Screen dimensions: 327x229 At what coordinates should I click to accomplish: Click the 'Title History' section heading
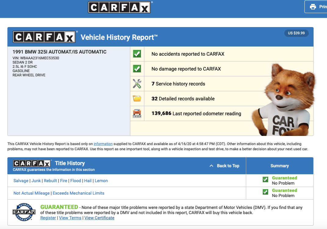[x=70, y=163]
